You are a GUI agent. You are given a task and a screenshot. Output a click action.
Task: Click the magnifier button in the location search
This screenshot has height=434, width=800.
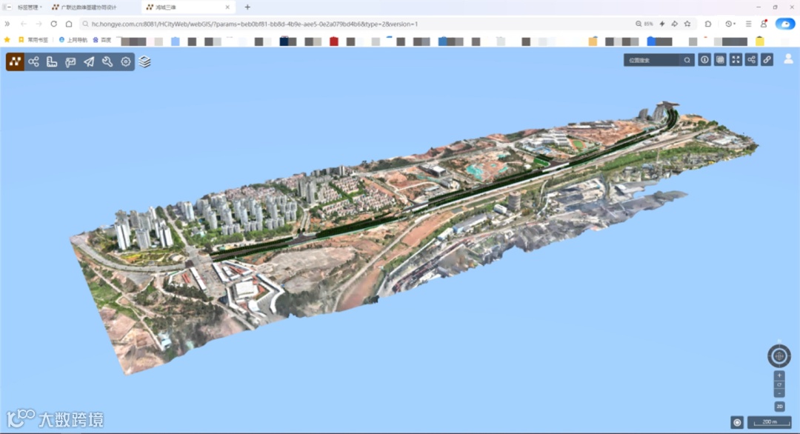click(687, 60)
